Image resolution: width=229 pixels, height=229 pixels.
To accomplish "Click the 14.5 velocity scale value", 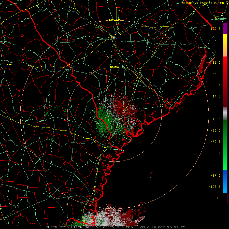I will 217,96.
